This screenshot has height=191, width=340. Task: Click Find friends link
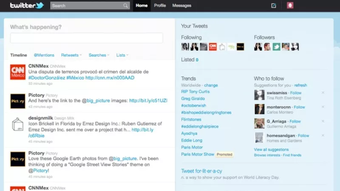(292, 155)
